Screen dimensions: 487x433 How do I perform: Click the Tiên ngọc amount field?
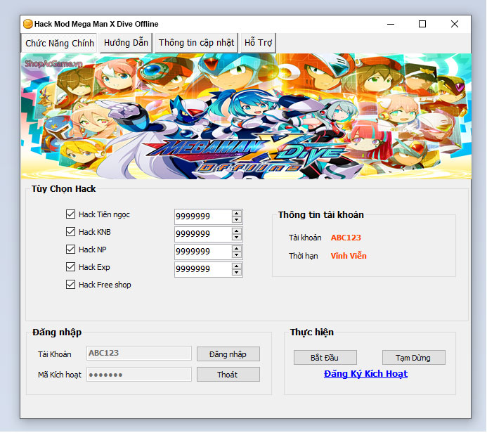coord(203,216)
